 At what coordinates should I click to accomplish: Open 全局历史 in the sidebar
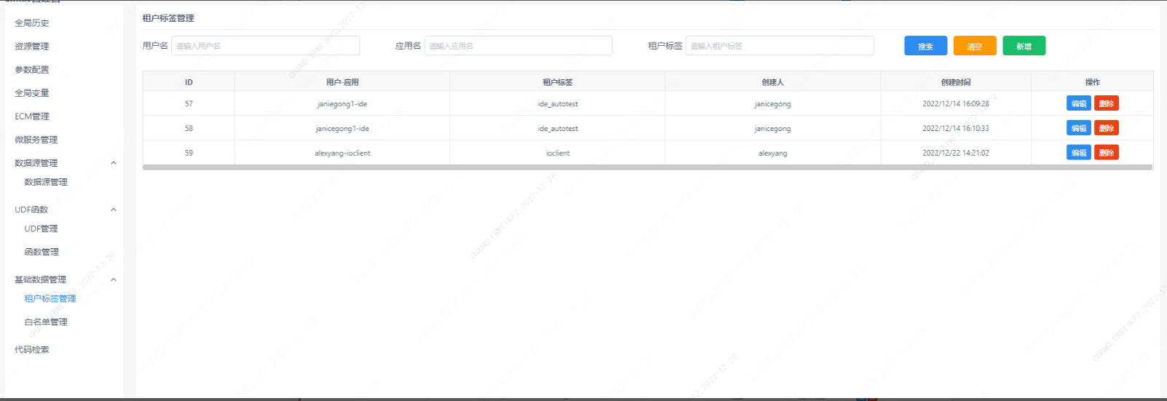[32, 23]
